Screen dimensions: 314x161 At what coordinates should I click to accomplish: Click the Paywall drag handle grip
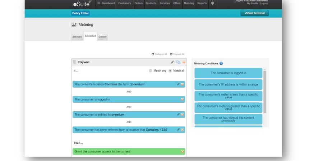tap(75, 62)
